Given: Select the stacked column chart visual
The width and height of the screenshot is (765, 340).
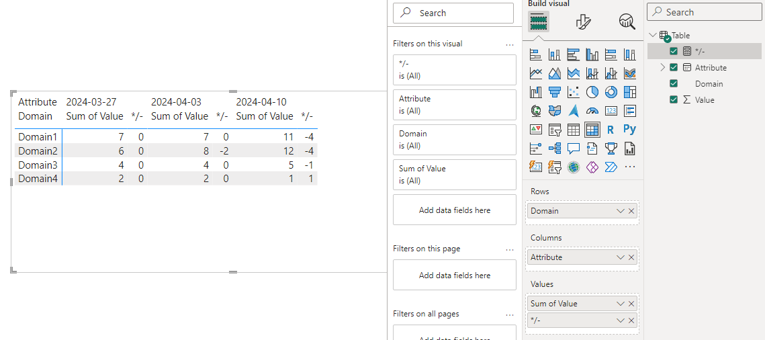Looking at the screenshot, I should (554, 54).
